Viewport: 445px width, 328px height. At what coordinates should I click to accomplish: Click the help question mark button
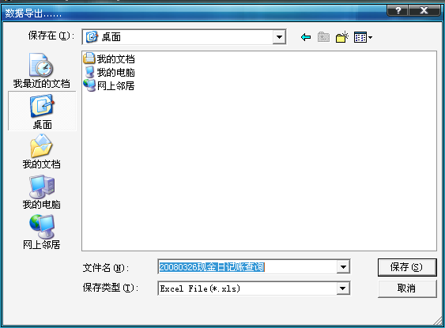tap(398, 10)
